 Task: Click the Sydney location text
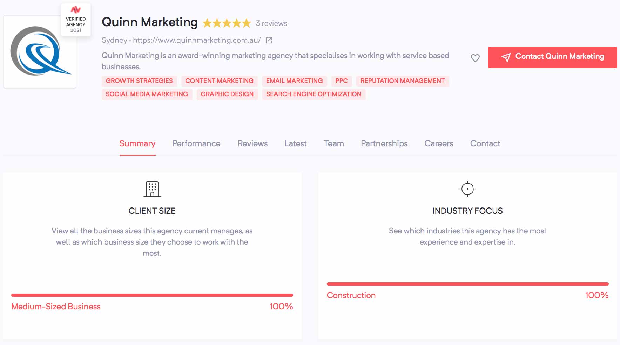tap(114, 40)
